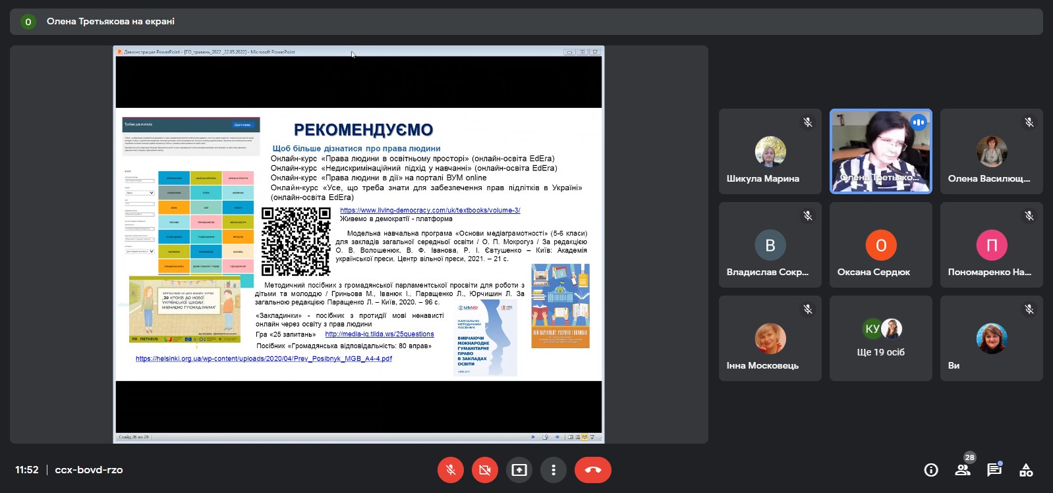The width and height of the screenshot is (1053, 493).
Task: Click the meeting code ccx-bovd-rzo
Action: click(x=89, y=470)
